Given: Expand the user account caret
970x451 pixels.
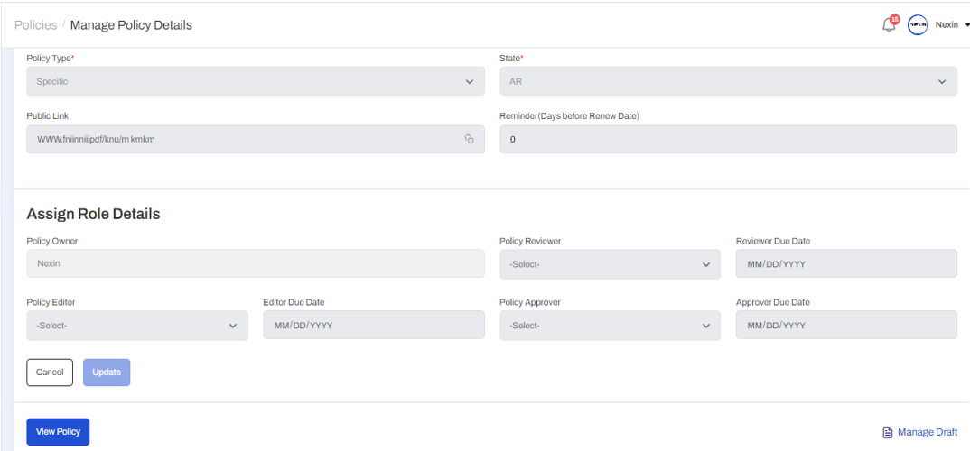Looking at the screenshot, I should 967,25.
